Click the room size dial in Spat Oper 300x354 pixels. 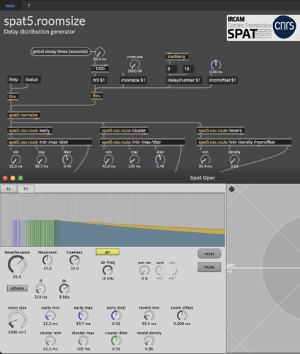[x=17, y=320]
